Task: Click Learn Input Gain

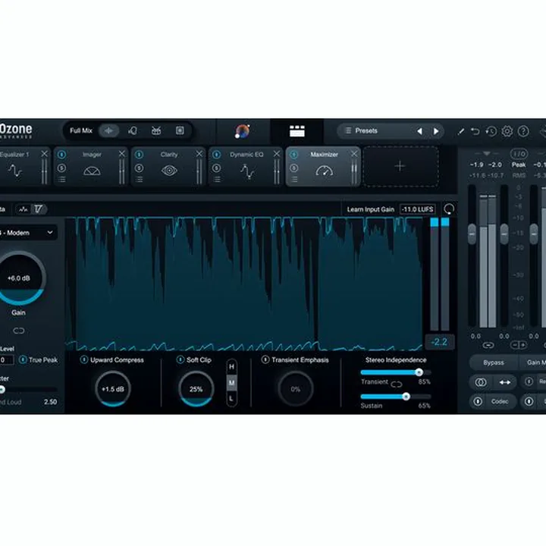Action: tap(371, 209)
